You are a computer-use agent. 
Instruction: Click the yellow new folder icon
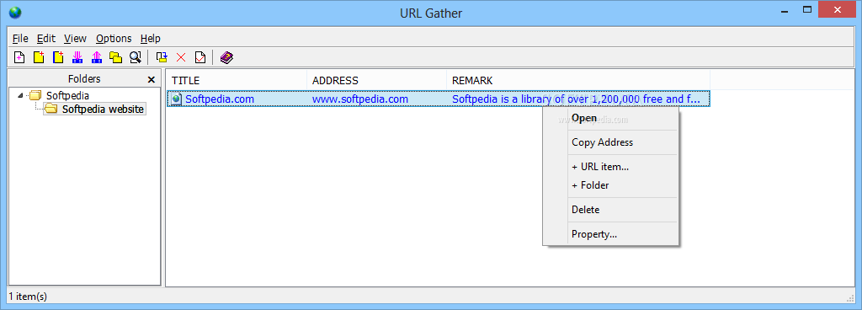click(x=39, y=57)
